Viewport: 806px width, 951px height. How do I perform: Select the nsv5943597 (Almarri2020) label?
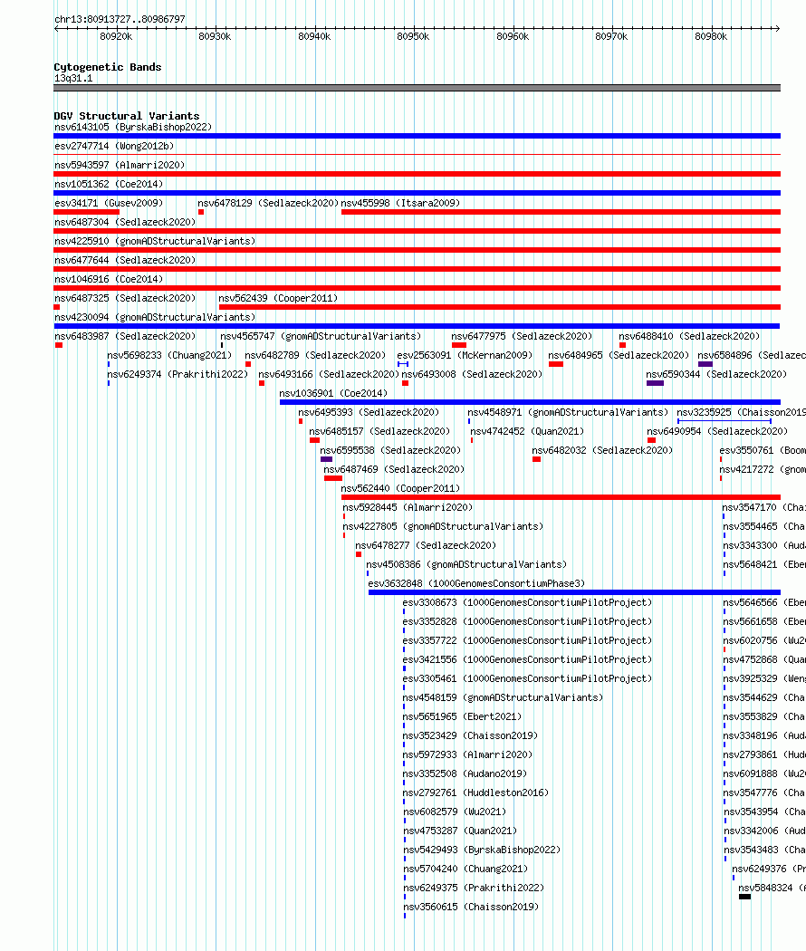(120, 165)
